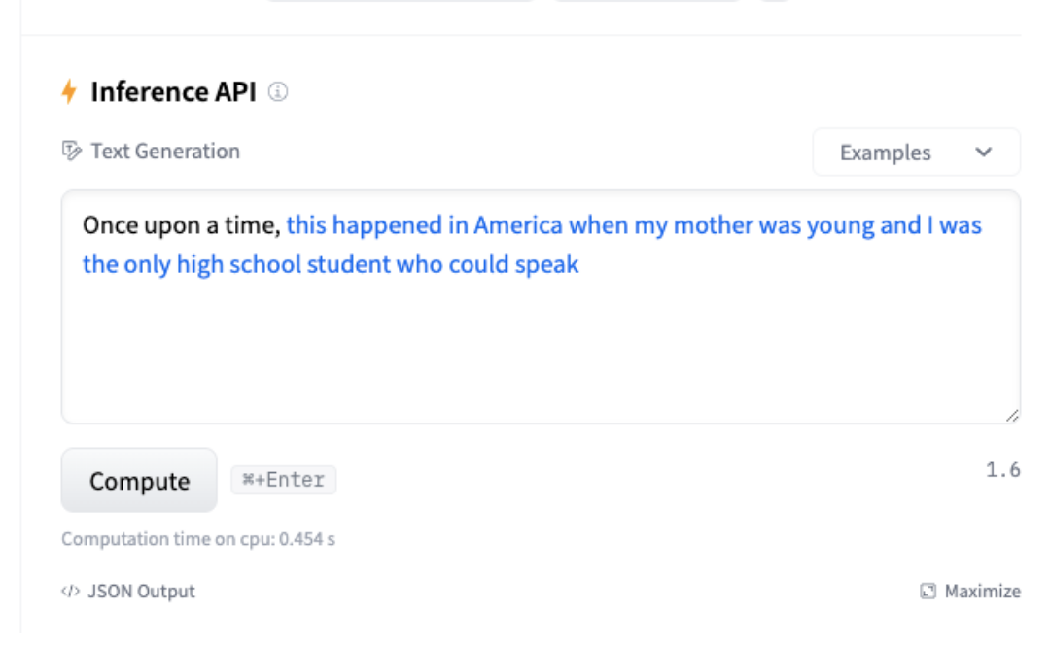Click the Inference API heading

pyautogui.click(x=173, y=92)
